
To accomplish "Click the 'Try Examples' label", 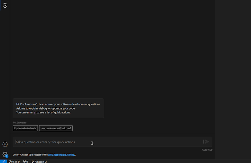I will pyautogui.click(x=20, y=122).
